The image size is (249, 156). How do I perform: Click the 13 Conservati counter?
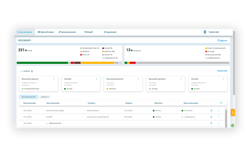(x=134, y=50)
